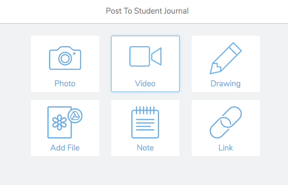The width and height of the screenshot is (288, 185).
Task: Choose the Note label
Action: coord(145,148)
